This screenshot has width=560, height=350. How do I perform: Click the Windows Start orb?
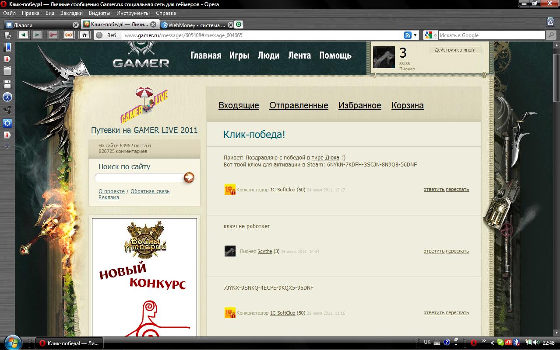click(13, 343)
